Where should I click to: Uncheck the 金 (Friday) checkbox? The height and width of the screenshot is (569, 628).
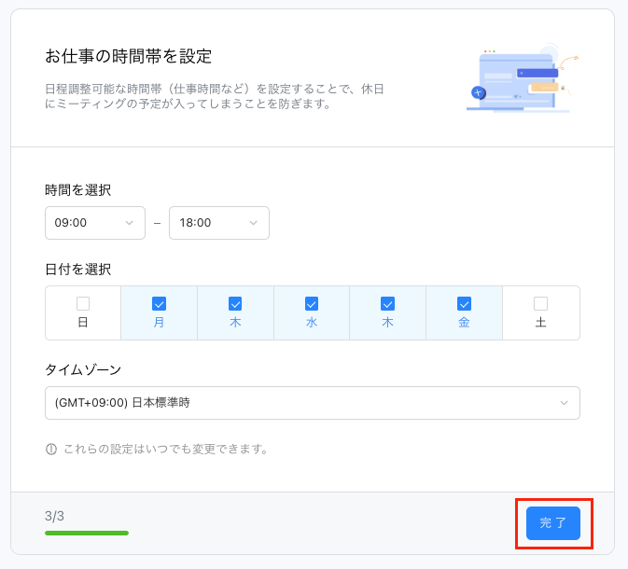click(464, 303)
